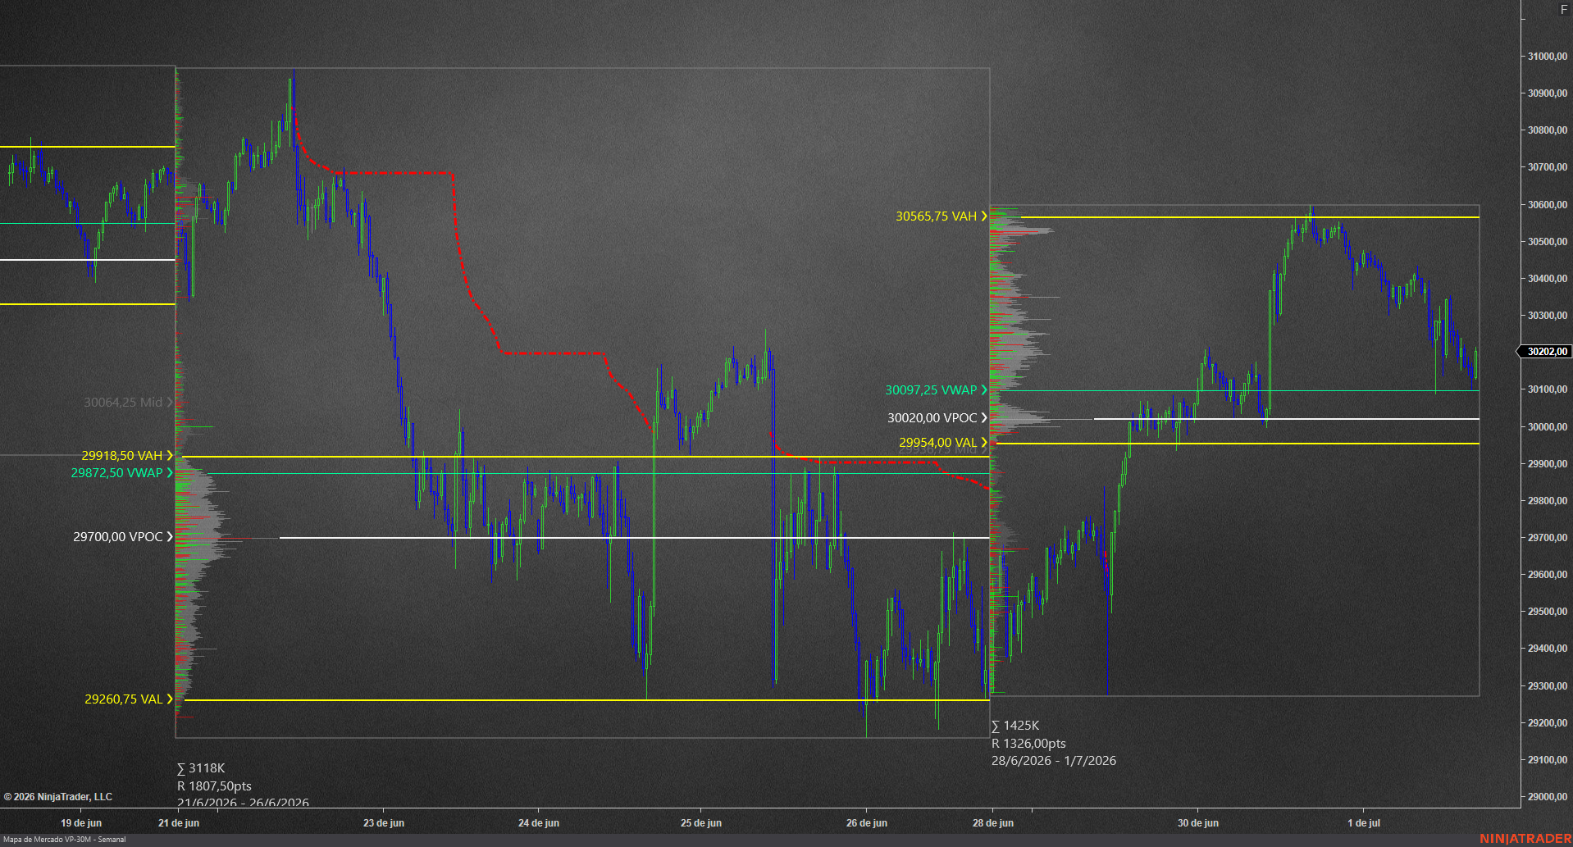The image size is (1573, 847).
Task: Click the 29300,00 price axis label
Action: click(x=1548, y=686)
